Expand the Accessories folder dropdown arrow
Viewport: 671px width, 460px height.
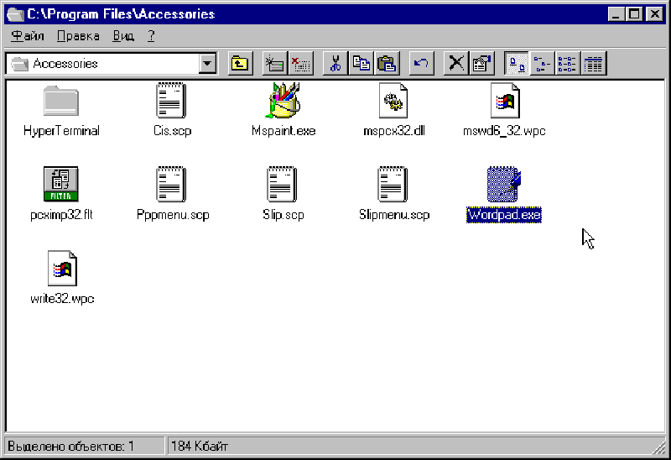[x=207, y=64]
